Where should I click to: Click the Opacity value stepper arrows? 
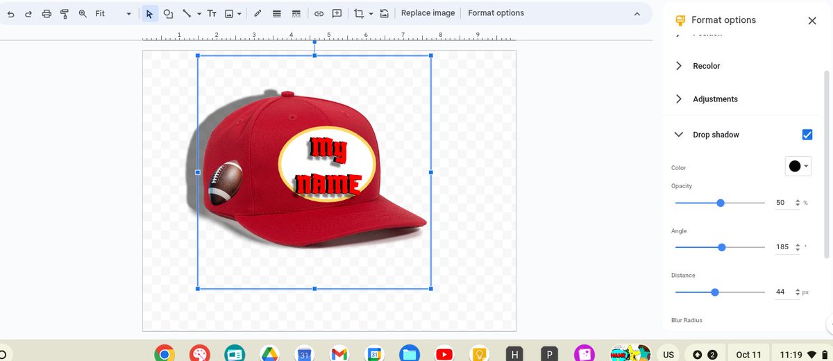coord(797,203)
